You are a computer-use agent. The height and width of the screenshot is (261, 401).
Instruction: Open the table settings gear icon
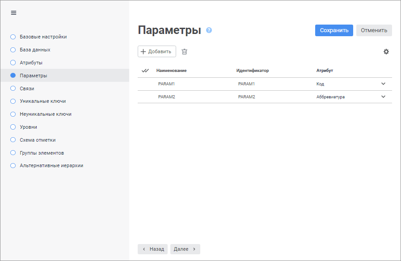click(386, 52)
